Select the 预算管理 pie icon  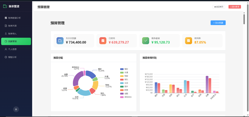pos(6,41)
